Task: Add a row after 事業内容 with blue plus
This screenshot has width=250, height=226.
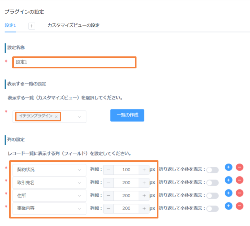Action: click(x=228, y=206)
